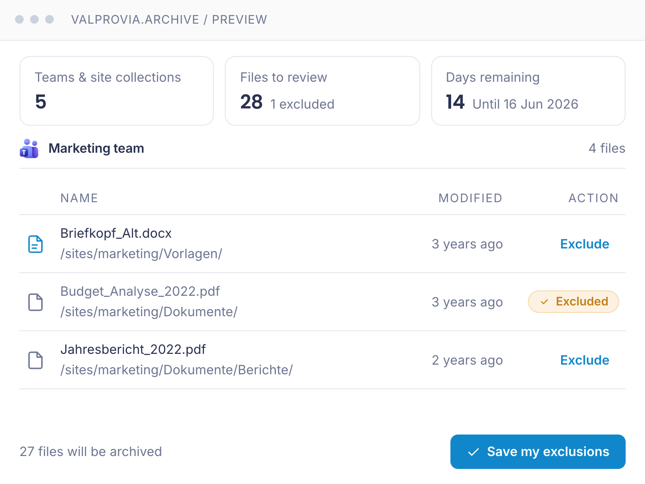Click '27 files will be archived' status text
This screenshot has height=484, width=645.
(x=91, y=452)
